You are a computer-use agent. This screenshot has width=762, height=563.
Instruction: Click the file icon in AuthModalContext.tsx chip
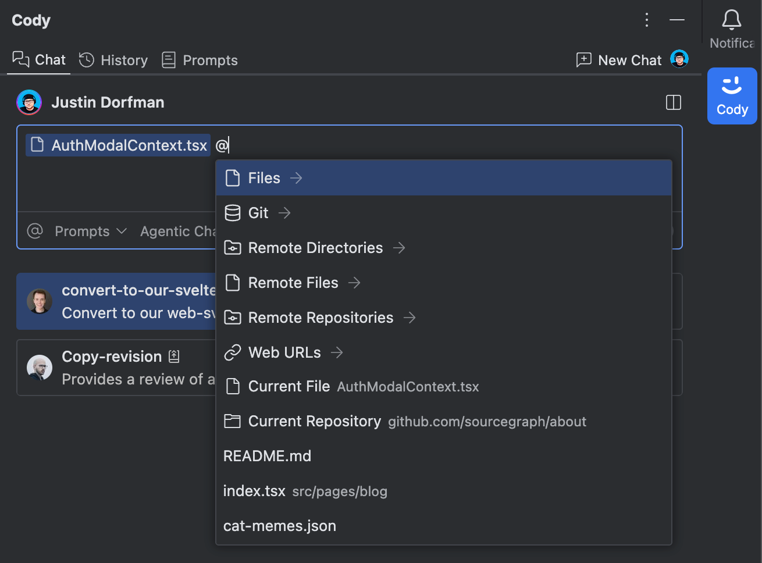37,145
